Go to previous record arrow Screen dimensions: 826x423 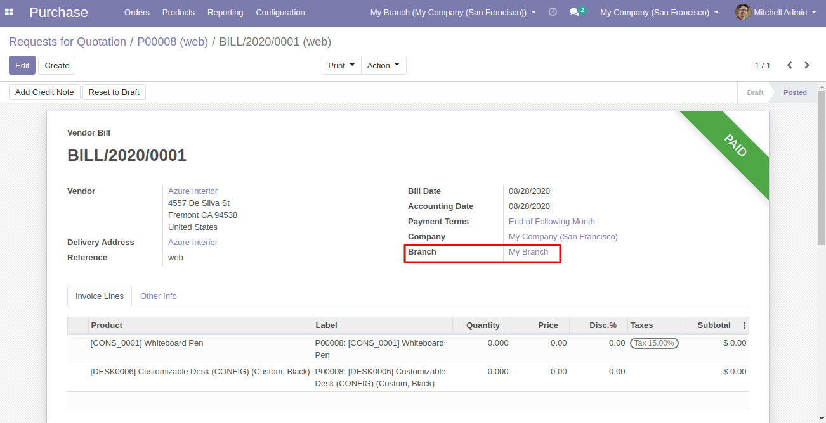790,65
